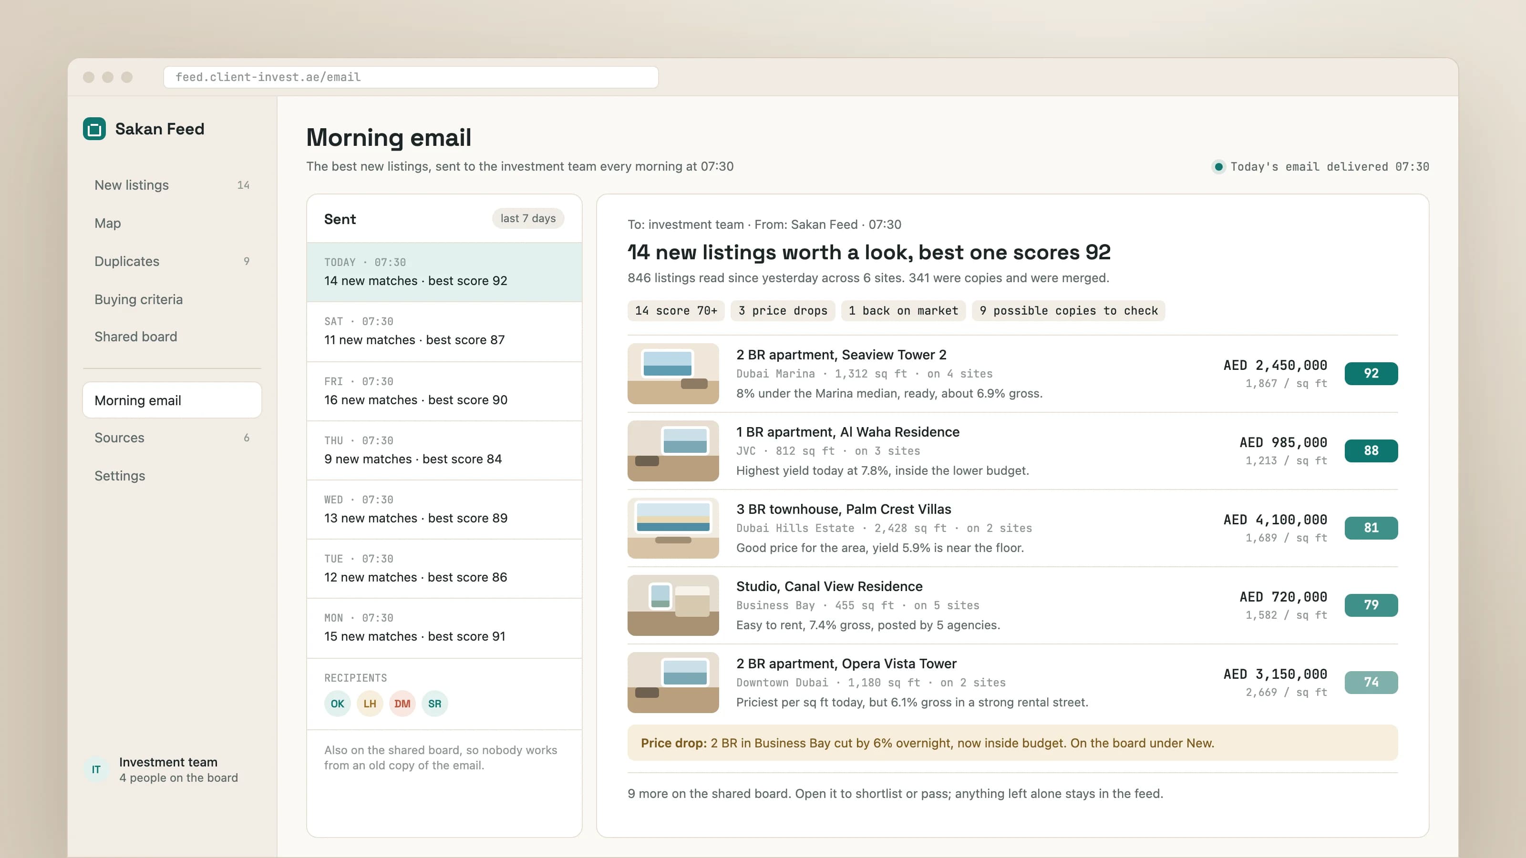Click the 3 price drops chip

[x=783, y=311]
